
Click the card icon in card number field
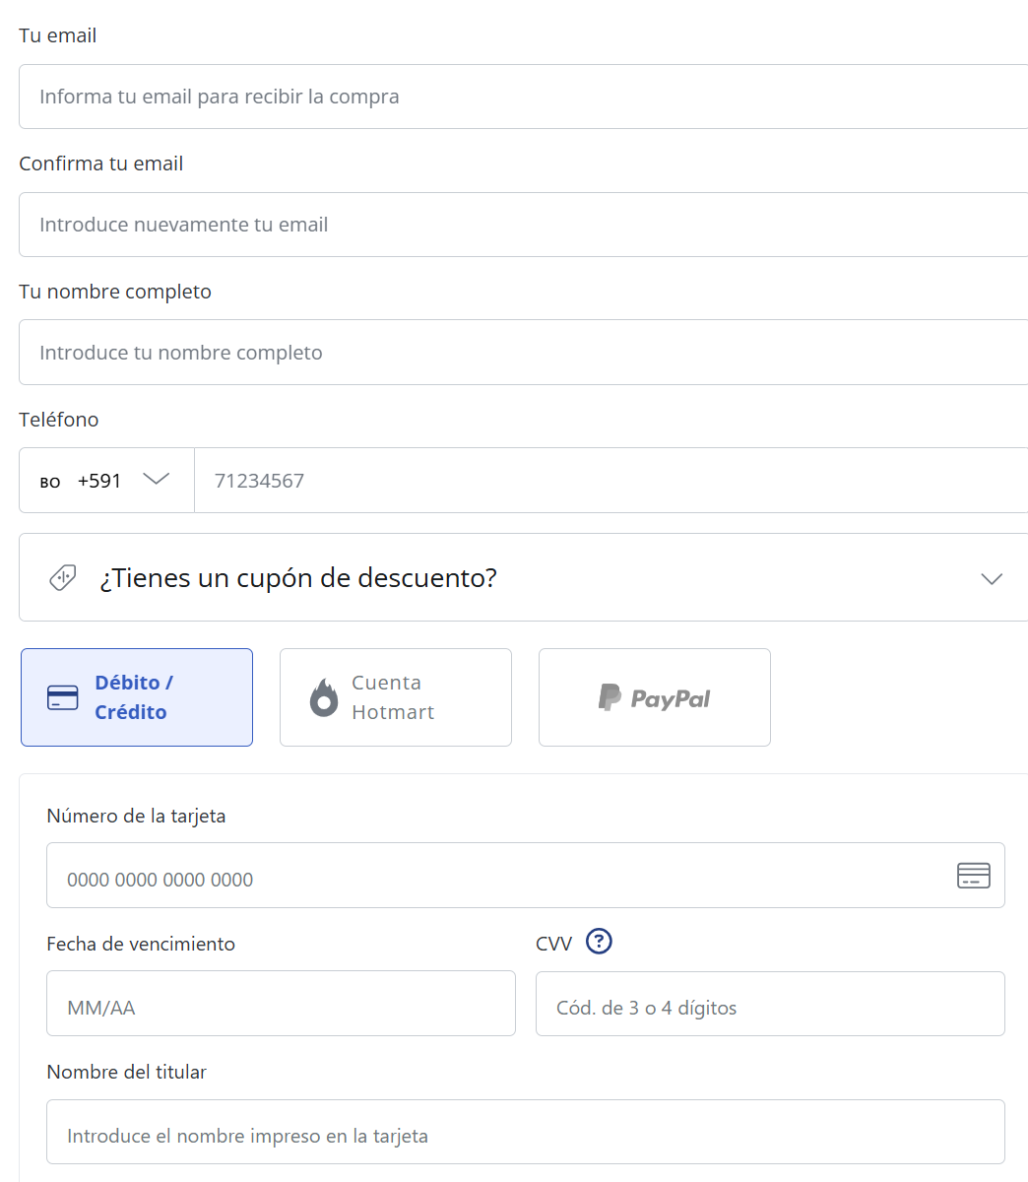point(973,875)
